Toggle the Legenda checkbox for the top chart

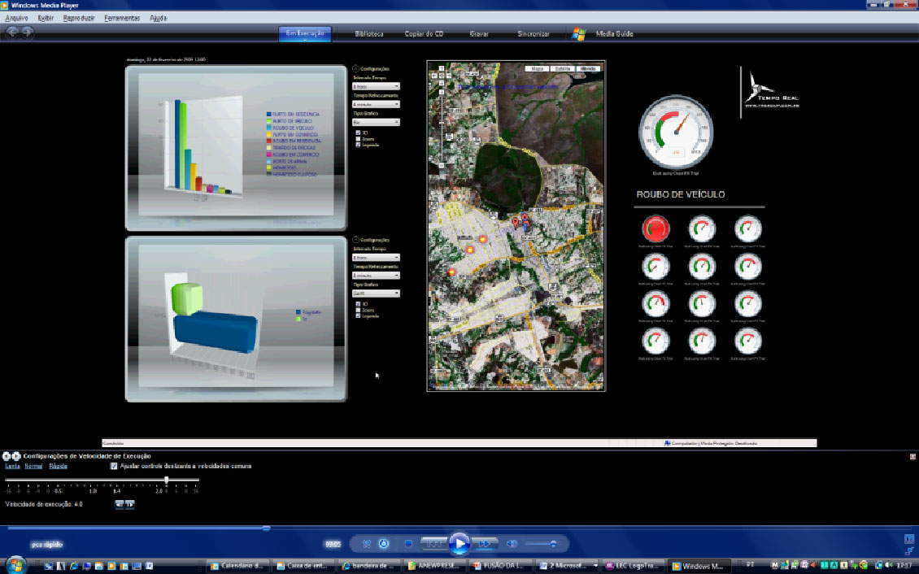point(358,145)
